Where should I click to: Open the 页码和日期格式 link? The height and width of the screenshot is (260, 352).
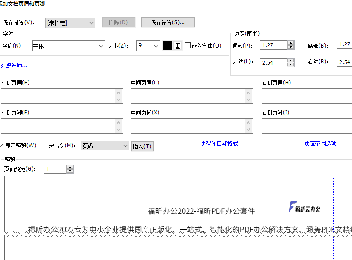(219, 143)
